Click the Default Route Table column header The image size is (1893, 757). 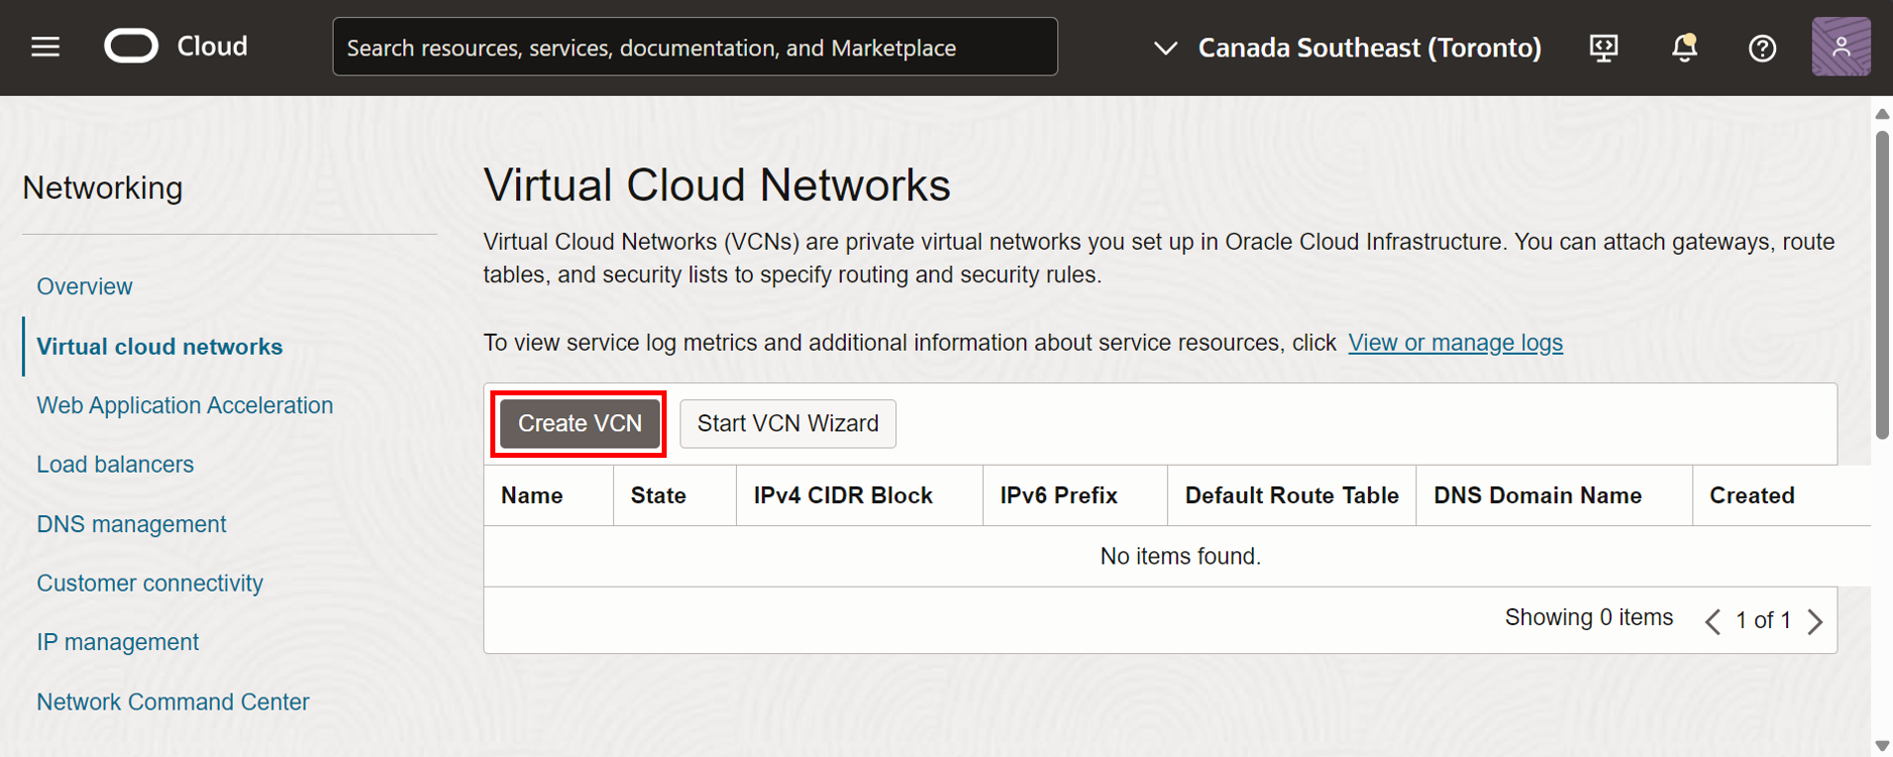click(x=1292, y=495)
